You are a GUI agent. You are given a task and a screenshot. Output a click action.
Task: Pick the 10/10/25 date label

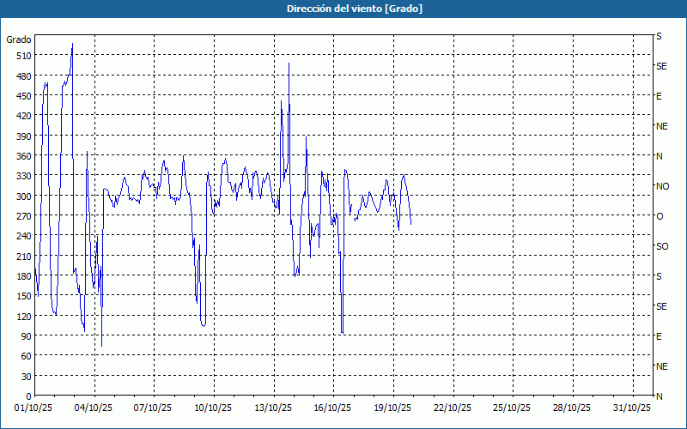point(213,408)
